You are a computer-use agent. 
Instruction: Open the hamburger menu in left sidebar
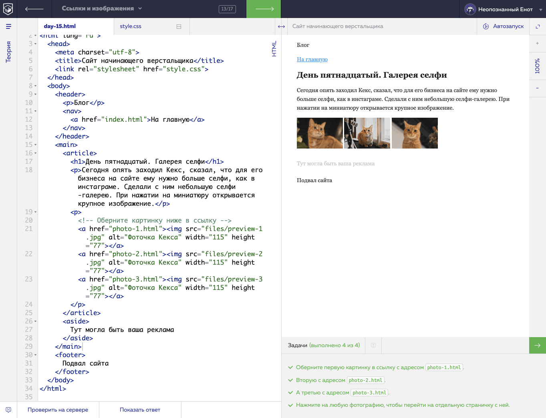[8, 26]
